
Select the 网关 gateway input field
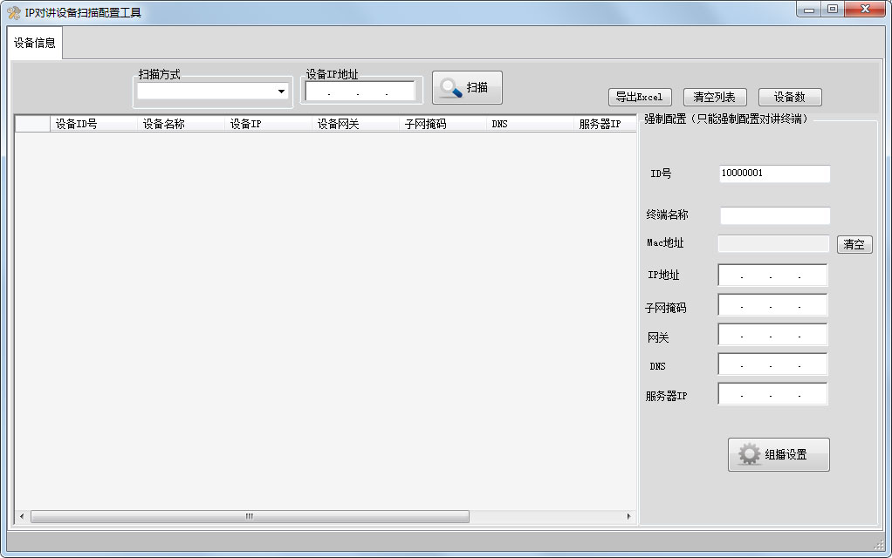pyautogui.click(x=772, y=336)
